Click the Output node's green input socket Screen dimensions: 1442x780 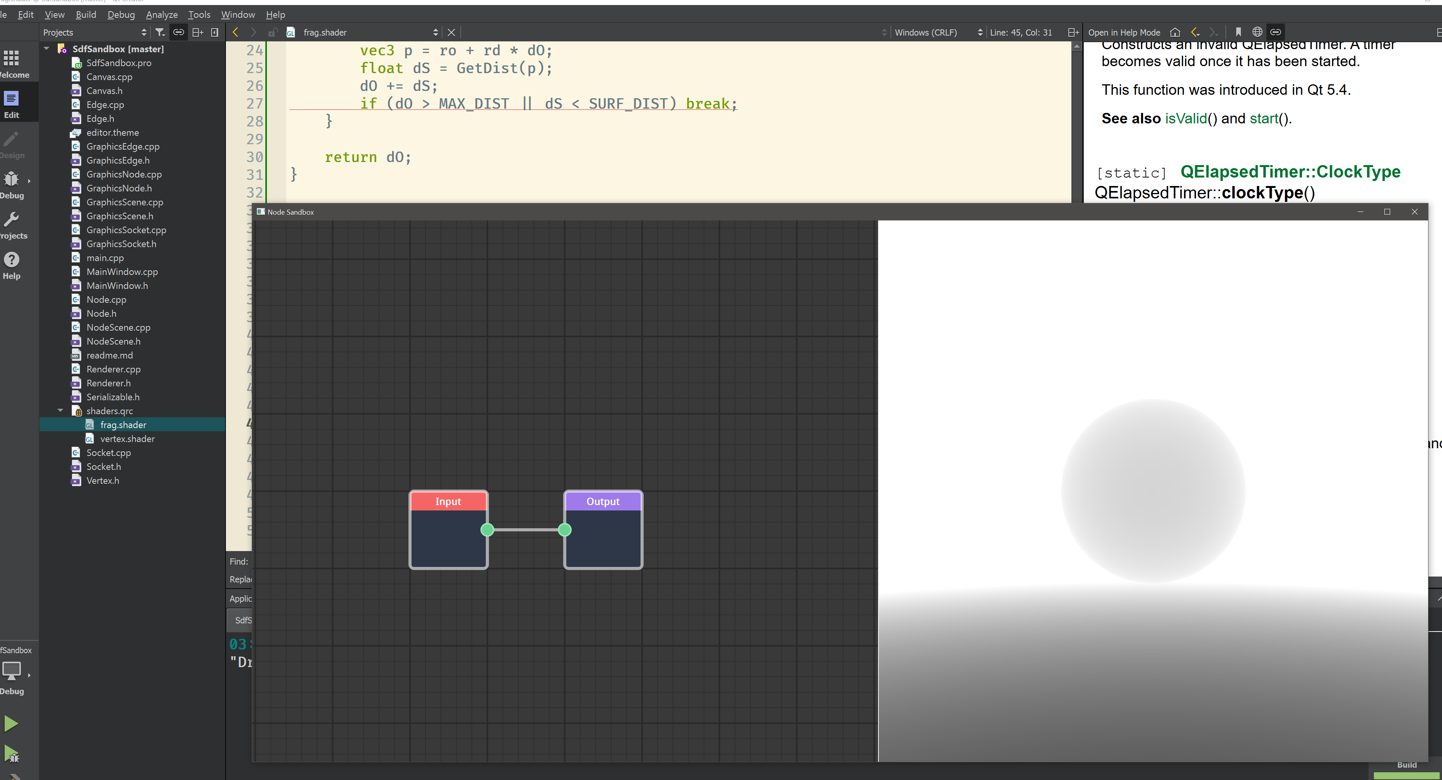565,529
